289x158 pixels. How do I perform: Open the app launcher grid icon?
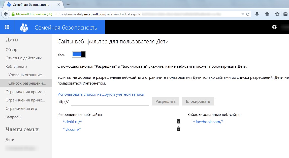pyautogui.click(x=7, y=27)
